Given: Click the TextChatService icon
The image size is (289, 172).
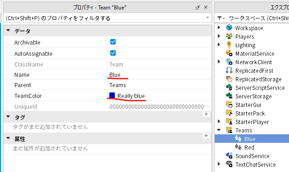Looking at the screenshot, I should pos(229,164).
